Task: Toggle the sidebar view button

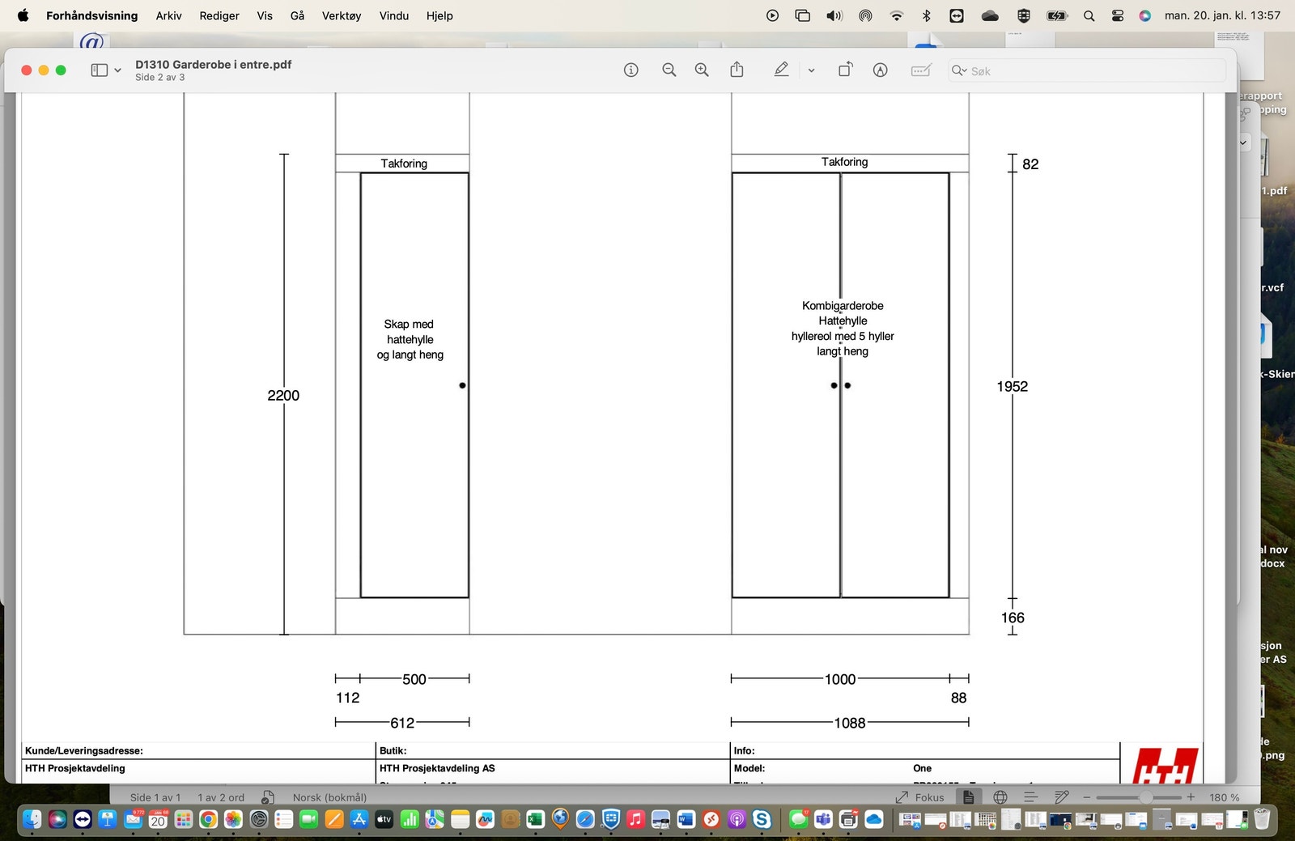Action: point(99,70)
